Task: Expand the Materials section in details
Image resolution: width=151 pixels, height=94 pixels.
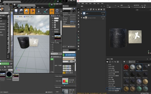Action: pos(55,87)
